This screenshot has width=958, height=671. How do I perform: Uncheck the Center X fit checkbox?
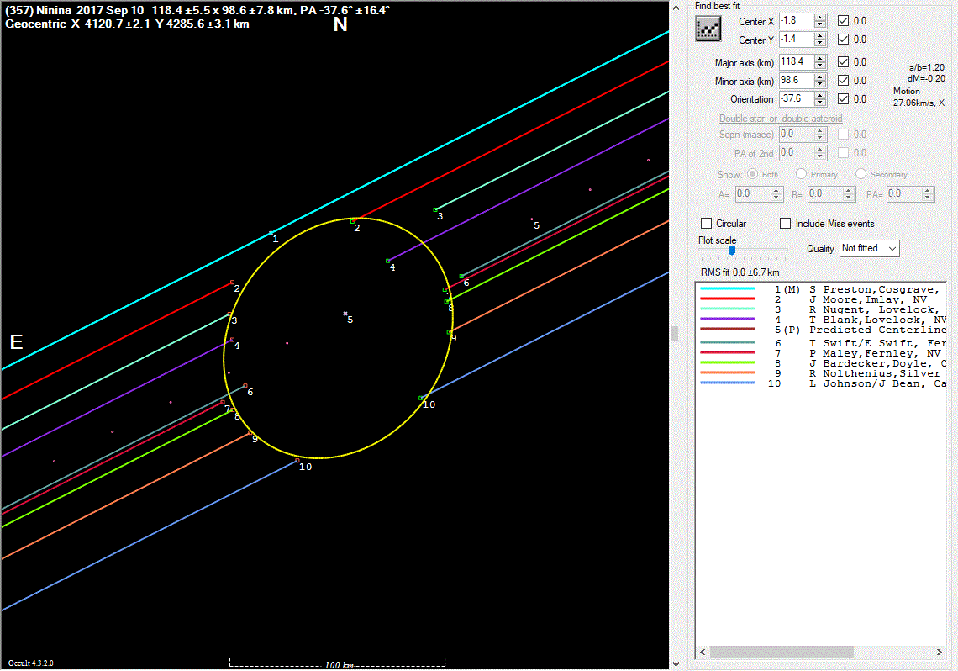844,20
